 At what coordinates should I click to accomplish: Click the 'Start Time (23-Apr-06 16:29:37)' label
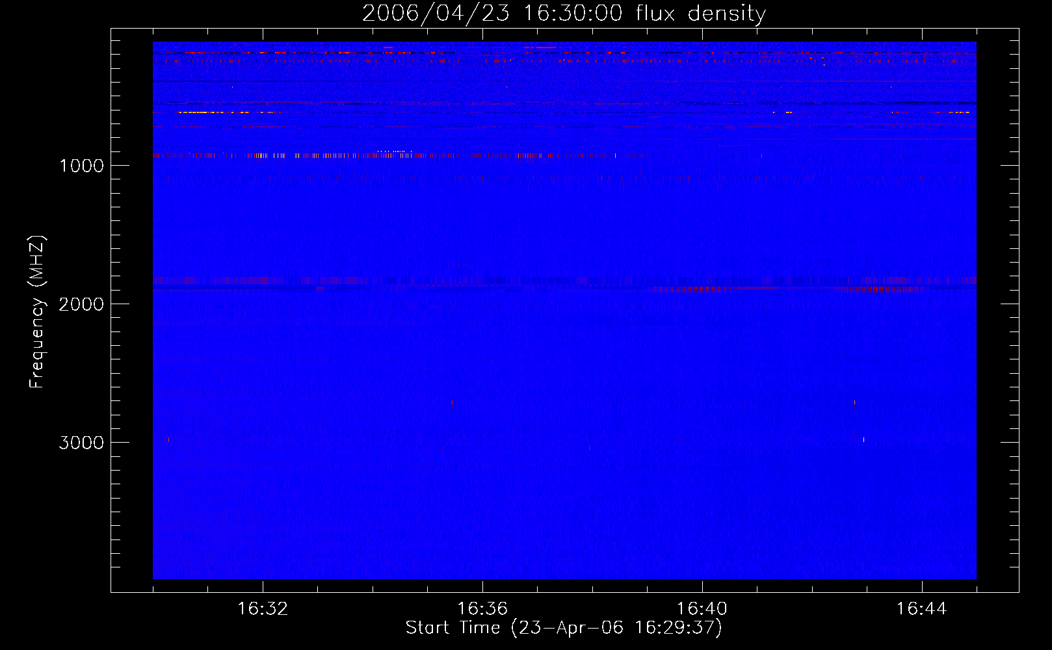tap(564, 628)
